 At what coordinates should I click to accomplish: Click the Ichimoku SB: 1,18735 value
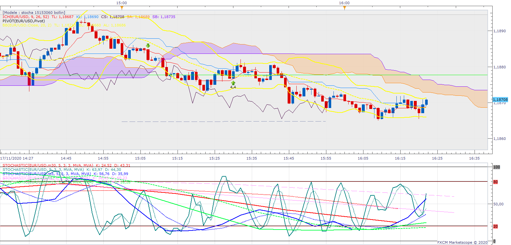pyautogui.click(x=164, y=17)
